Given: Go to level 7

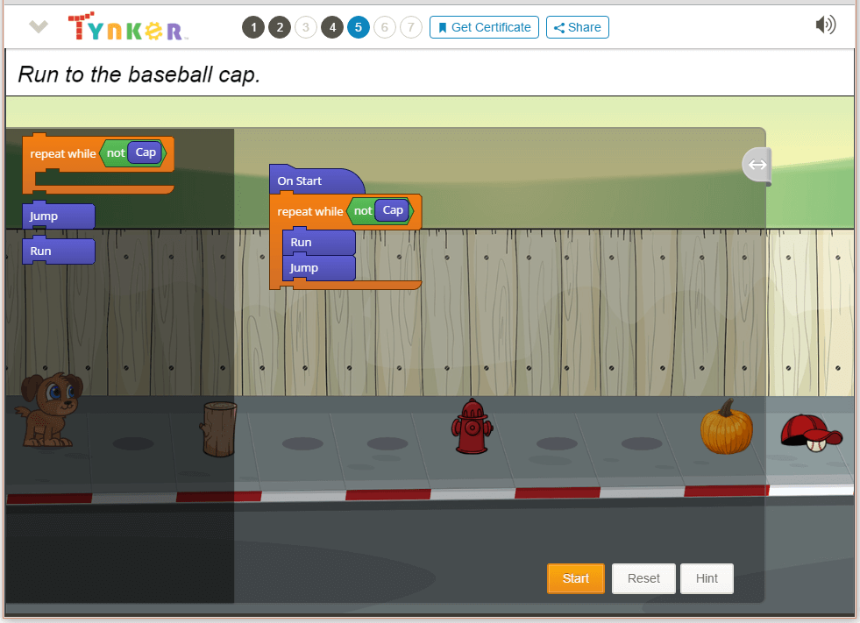Looking at the screenshot, I should pos(411,27).
